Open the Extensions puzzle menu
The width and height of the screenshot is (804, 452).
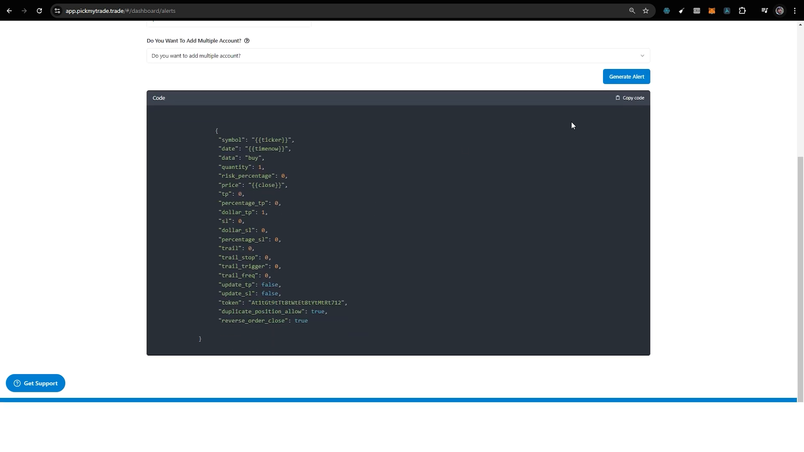tap(742, 11)
